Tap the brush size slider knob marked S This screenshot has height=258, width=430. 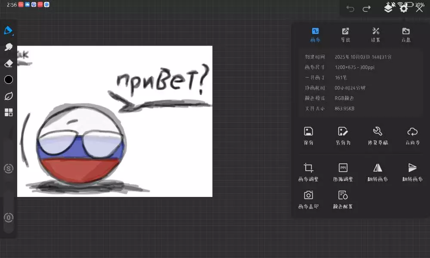(x=9, y=168)
